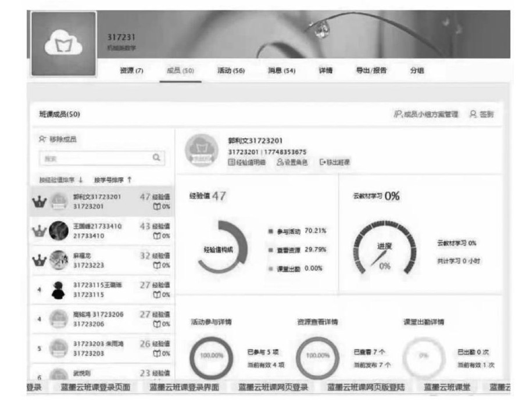
Task: Click 移除成员 remove member icon
Action: click(42, 139)
